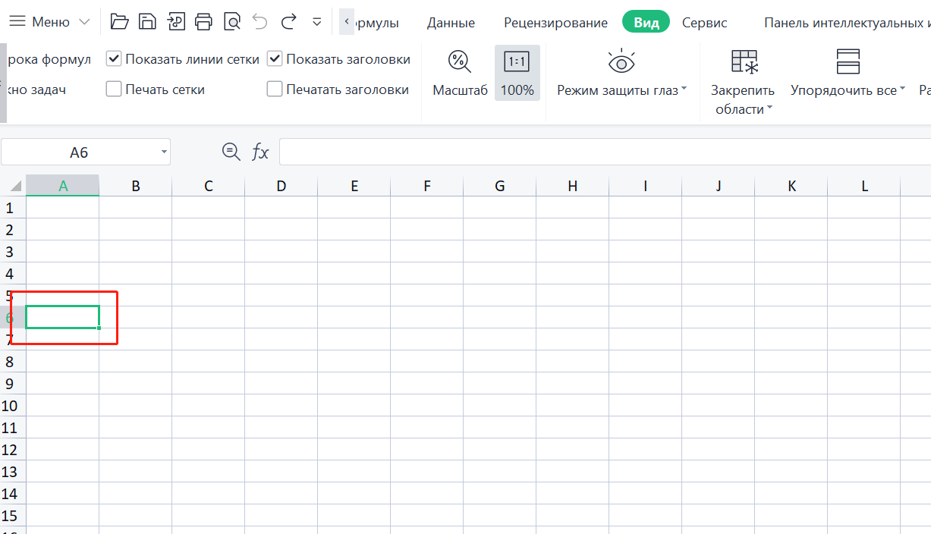
Task: Open the Рецензирование tab
Action: [x=555, y=23]
